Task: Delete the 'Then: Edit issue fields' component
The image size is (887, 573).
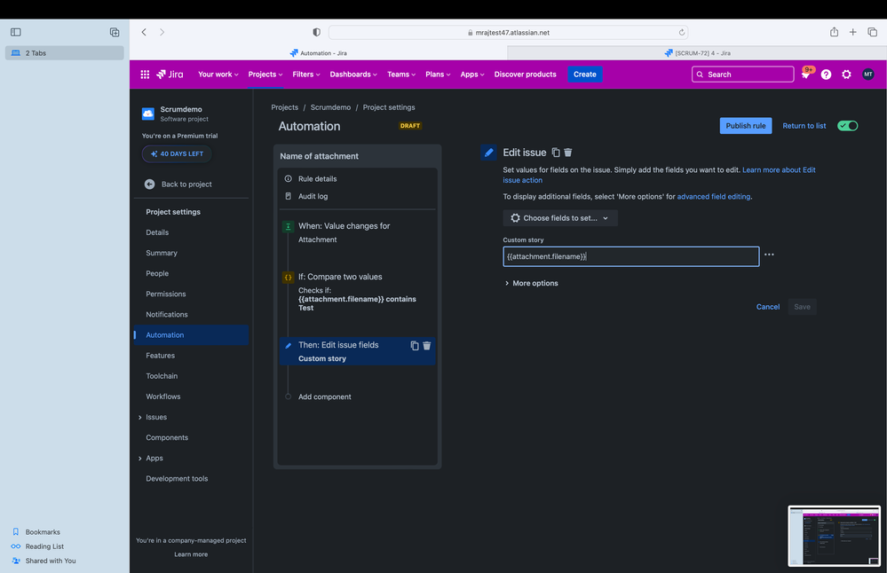Action: click(426, 345)
